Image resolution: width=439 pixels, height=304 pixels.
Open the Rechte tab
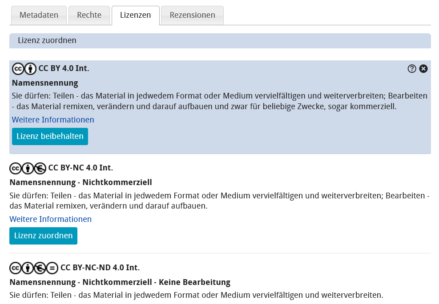click(89, 15)
